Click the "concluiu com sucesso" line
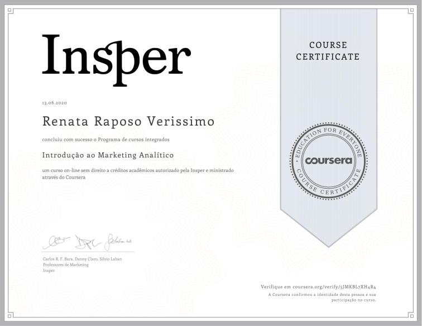 click(106, 138)
